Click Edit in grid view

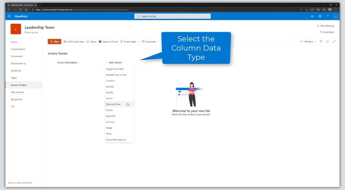click(74, 42)
